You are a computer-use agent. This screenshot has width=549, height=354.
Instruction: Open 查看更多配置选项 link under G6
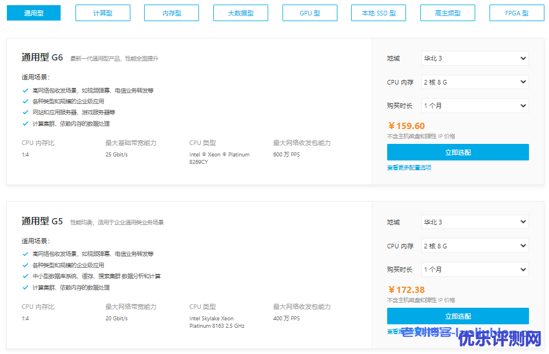[x=409, y=168]
